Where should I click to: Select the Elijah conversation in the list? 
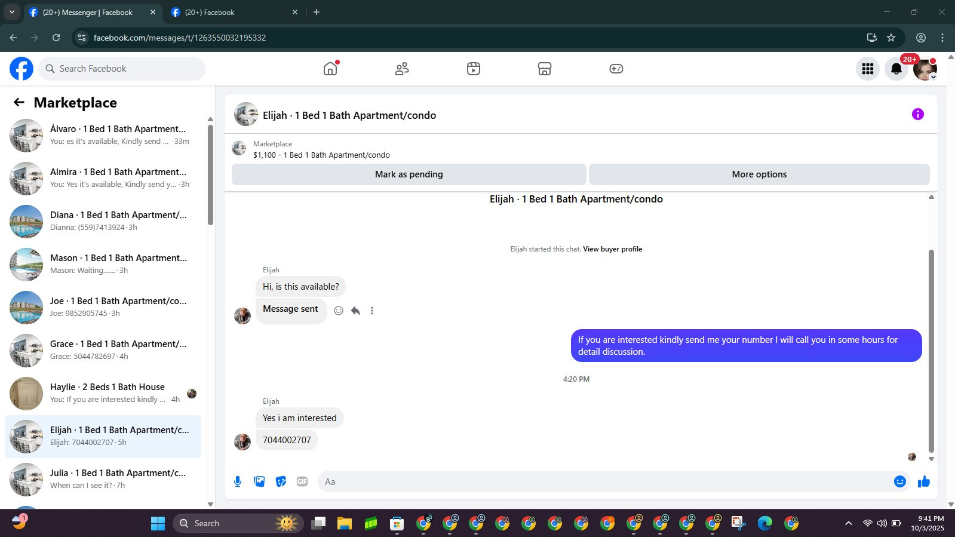103,437
